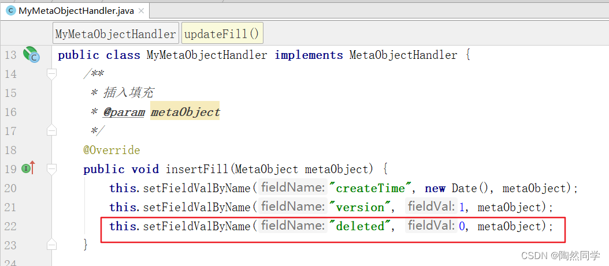Select the MyMetaObjectHandler.java editor tab
The image size is (609, 266).
point(76,11)
